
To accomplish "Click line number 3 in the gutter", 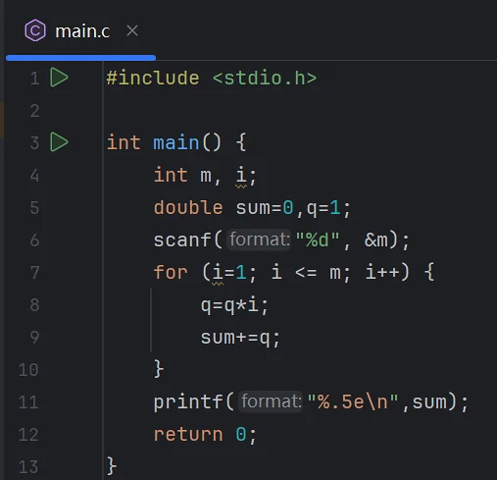I will pyautogui.click(x=34, y=143).
